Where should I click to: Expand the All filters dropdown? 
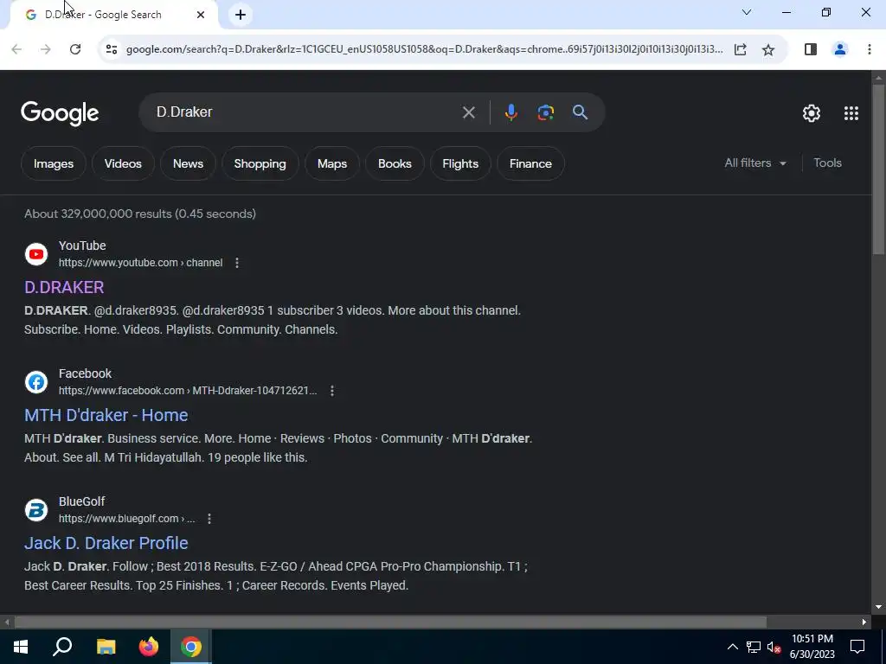click(754, 163)
